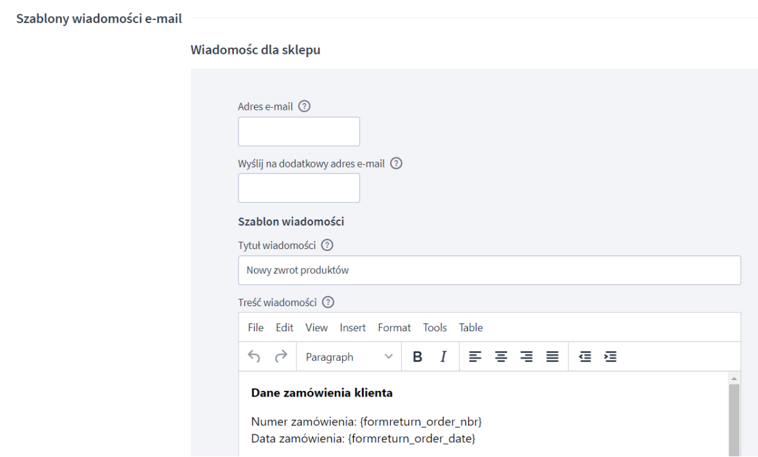Screen dimensions: 758x457
Task: Open the Paragraph style dropdown
Action: point(349,357)
